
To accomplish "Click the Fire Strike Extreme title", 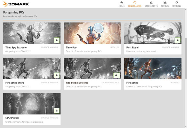I will tap(77, 83).
